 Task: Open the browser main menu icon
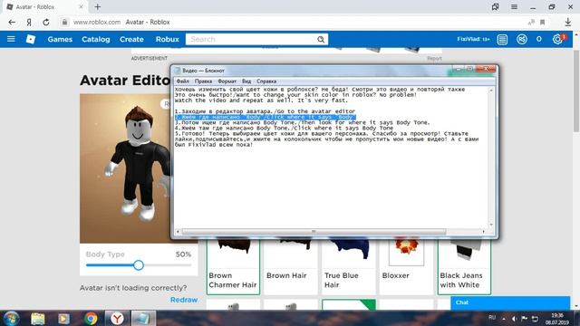point(514,6)
